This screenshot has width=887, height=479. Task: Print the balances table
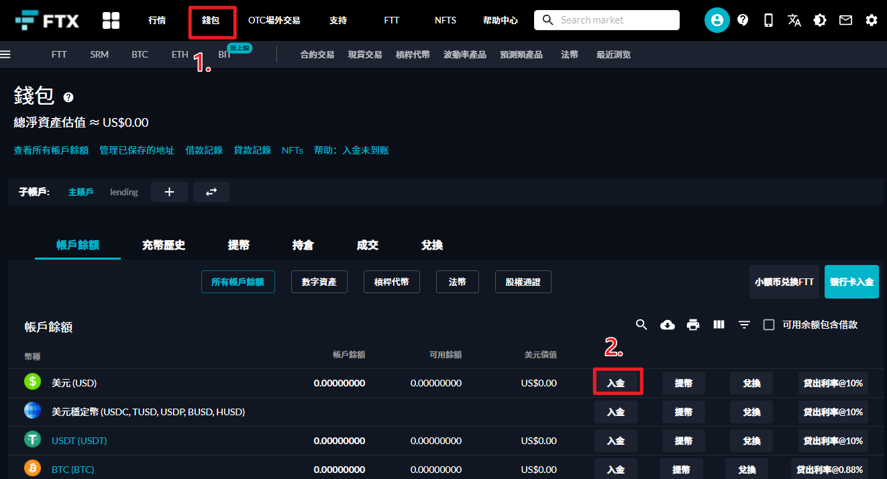(693, 325)
